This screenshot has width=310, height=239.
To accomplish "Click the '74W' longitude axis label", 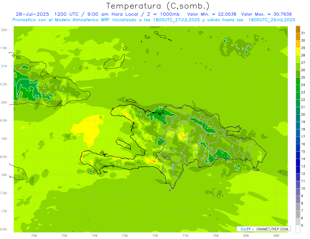I will 94,235.
